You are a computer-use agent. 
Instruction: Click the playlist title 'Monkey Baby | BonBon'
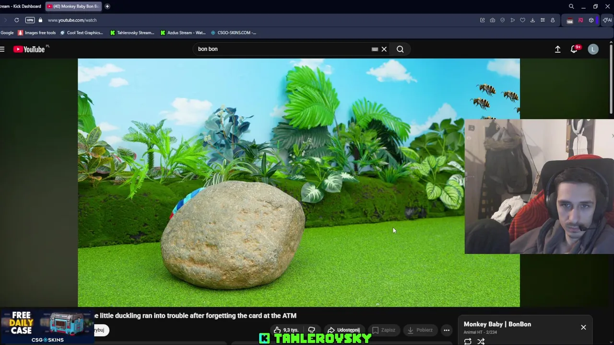tap(497, 324)
